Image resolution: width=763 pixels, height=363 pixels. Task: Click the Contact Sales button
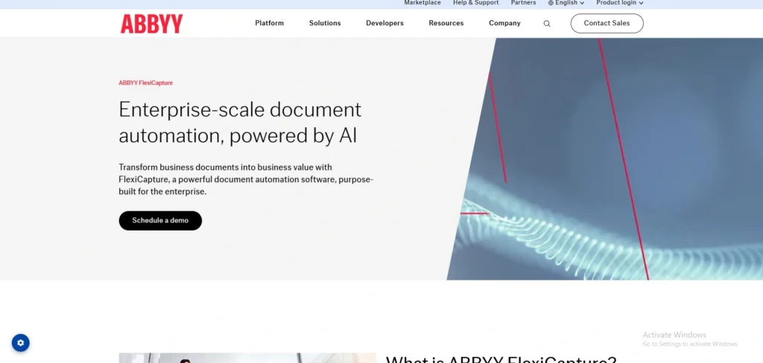point(607,23)
